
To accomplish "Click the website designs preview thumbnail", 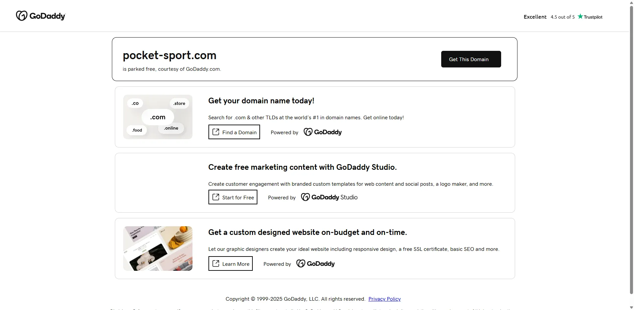I will (158, 249).
